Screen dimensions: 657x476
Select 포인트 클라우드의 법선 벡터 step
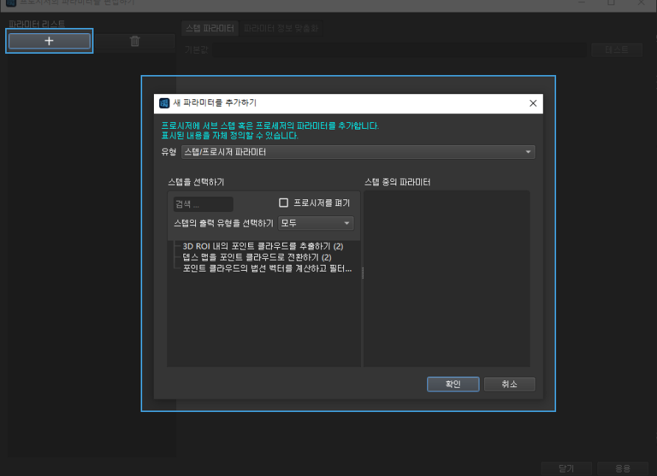coord(267,269)
